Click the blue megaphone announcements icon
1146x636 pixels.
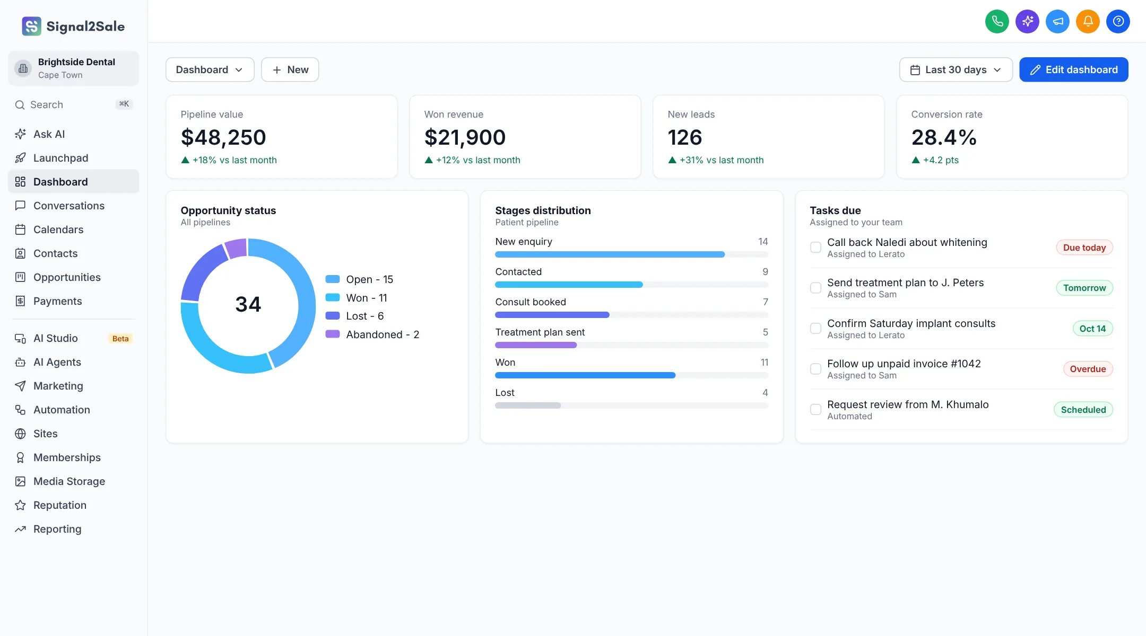click(x=1057, y=21)
